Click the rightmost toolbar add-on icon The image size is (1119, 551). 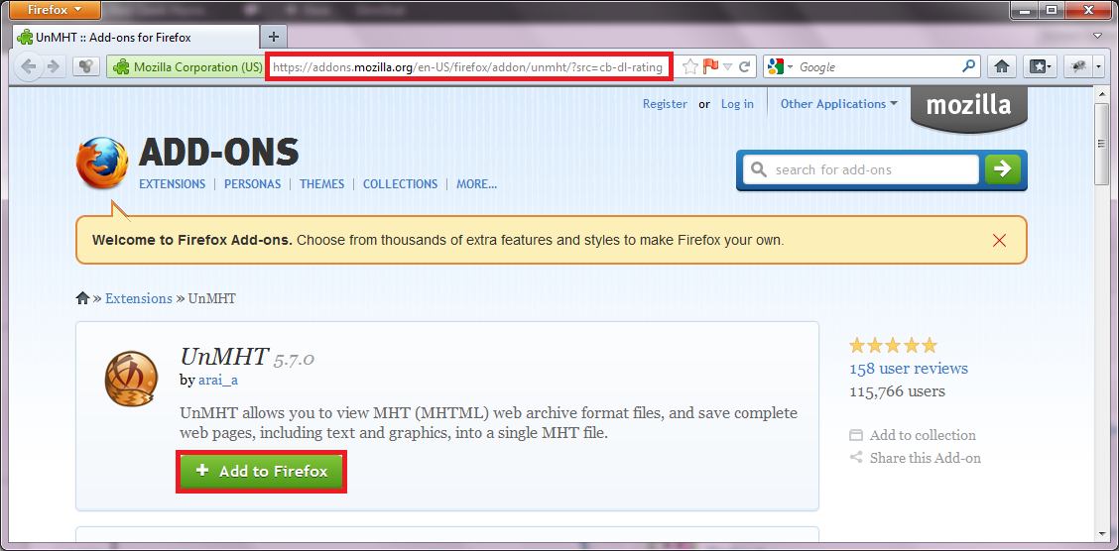point(1077,67)
